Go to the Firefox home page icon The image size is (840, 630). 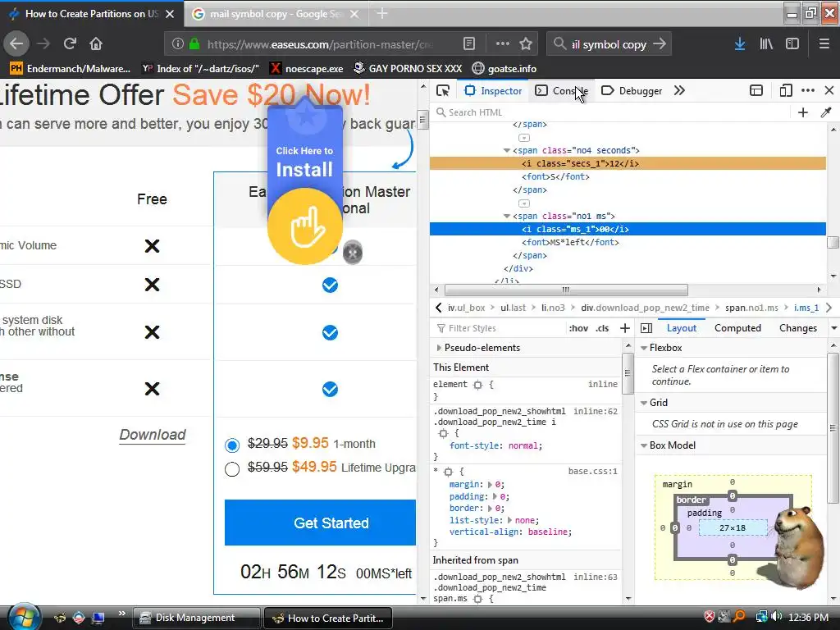(x=96, y=44)
